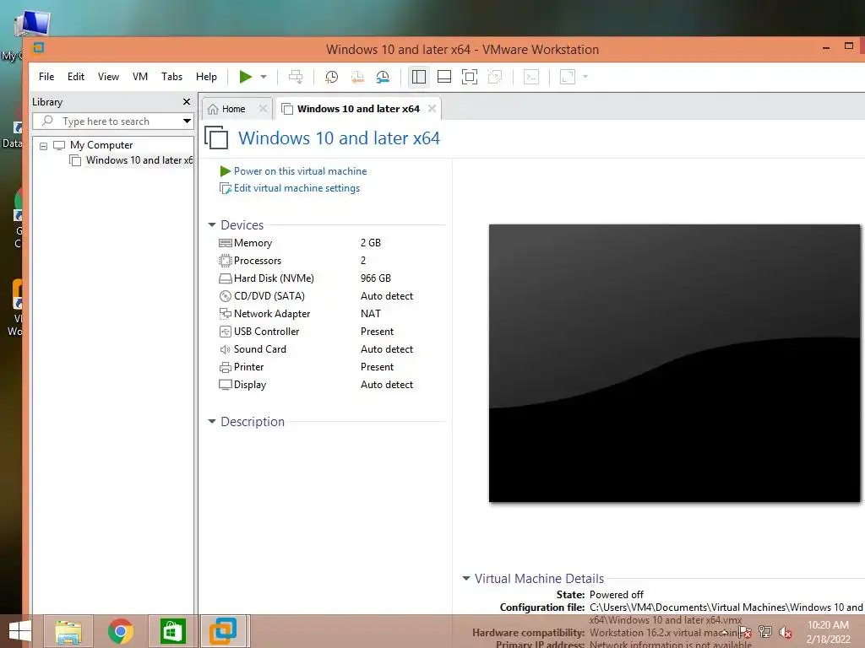Open Google Chrome from the taskbar

point(120,631)
